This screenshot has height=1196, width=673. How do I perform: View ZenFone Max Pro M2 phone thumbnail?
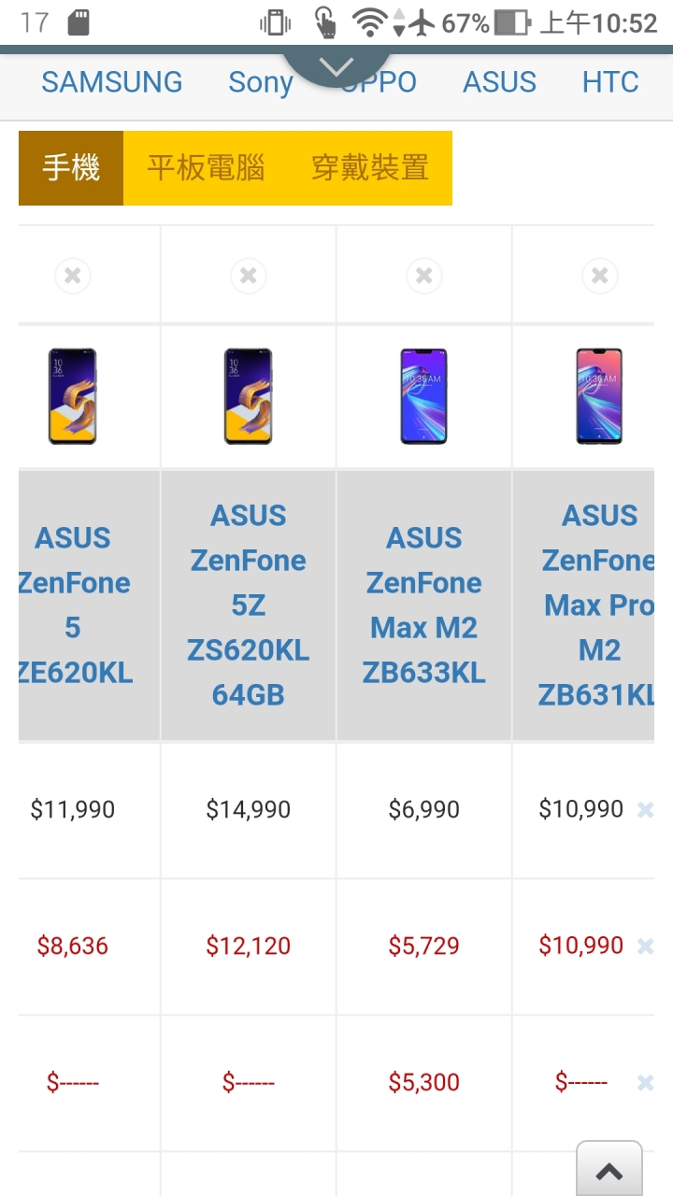point(600,396)
